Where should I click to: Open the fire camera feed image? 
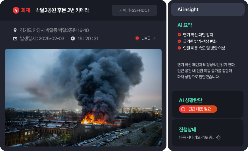[x=83, y=98]
